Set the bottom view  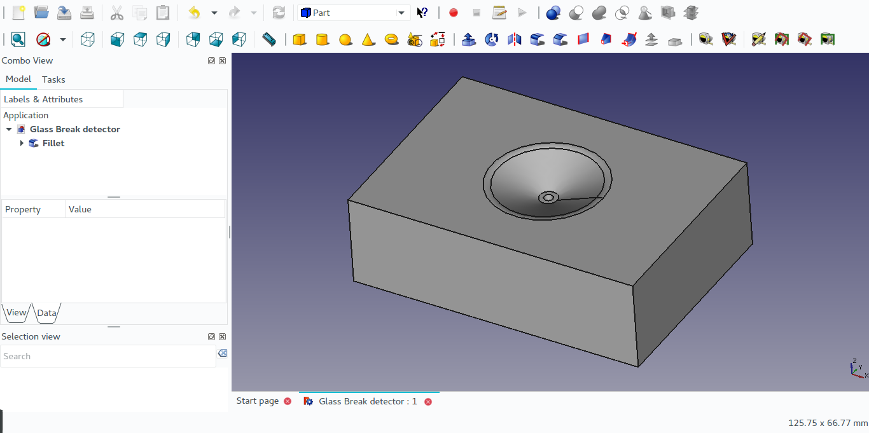216,39
